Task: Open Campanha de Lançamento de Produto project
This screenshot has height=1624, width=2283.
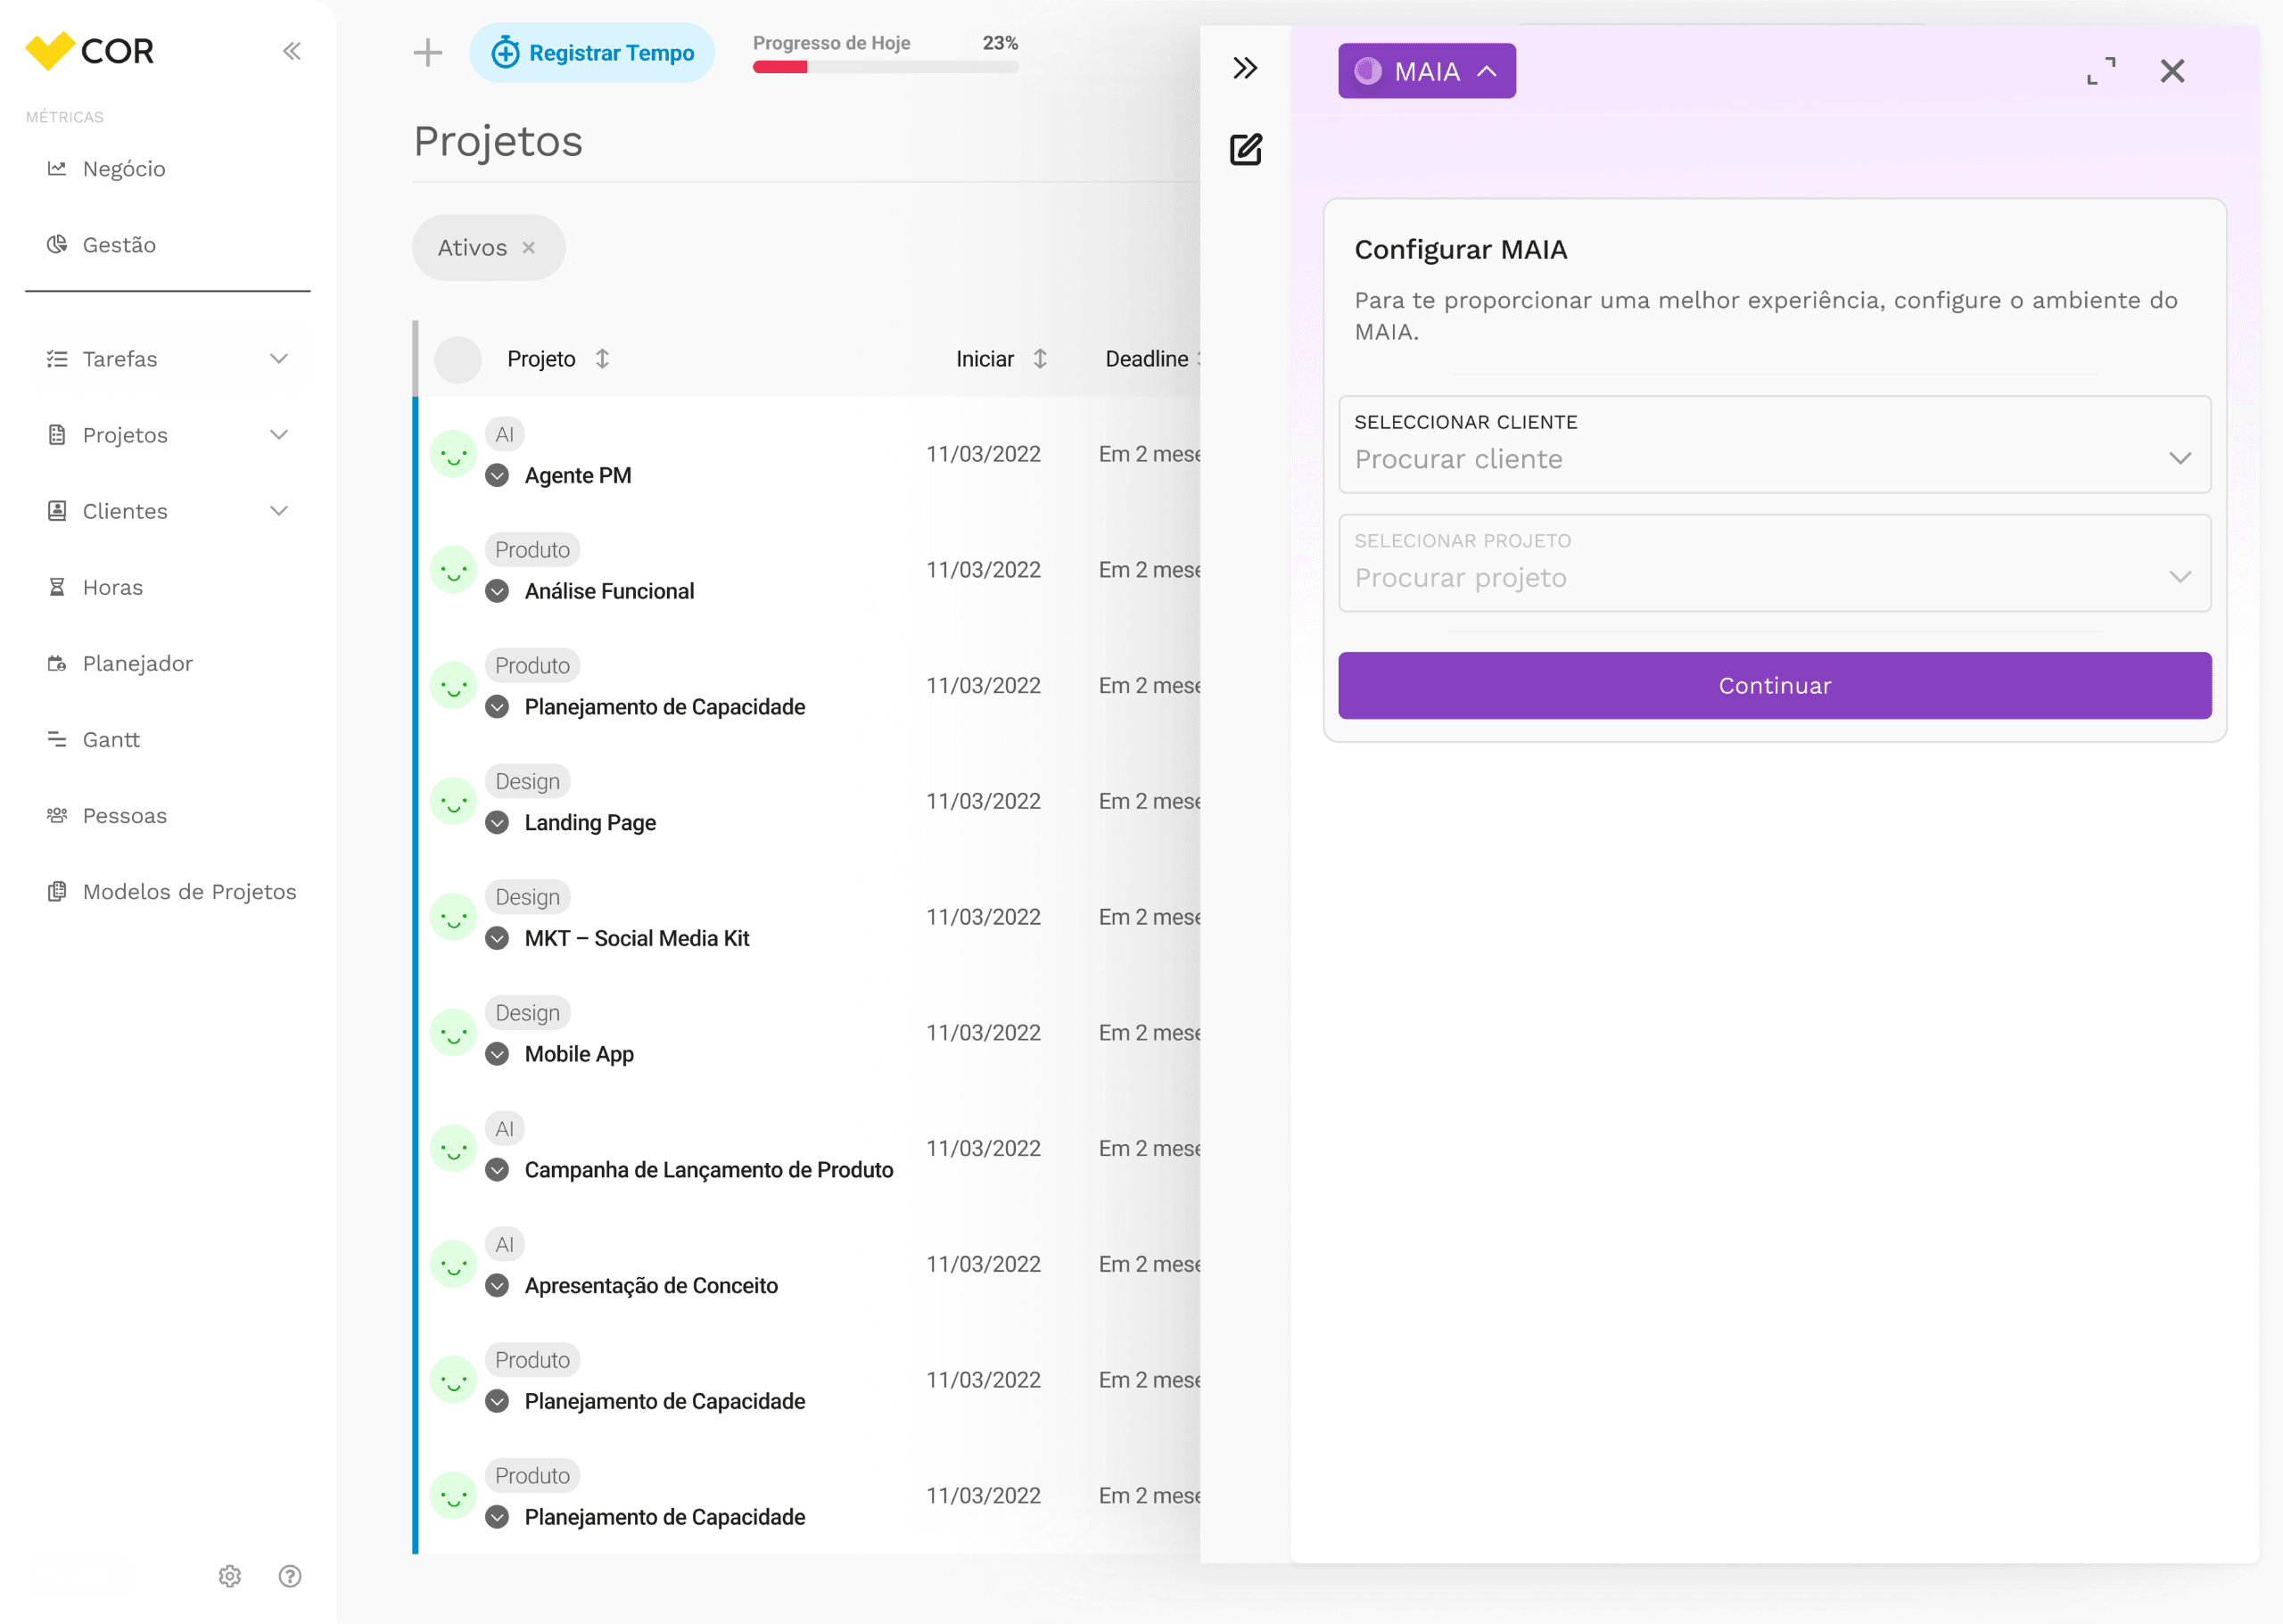Action: pyautogui.click(x=709, y=1170)
